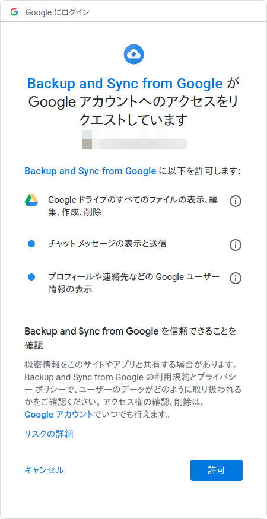This screenshot has height=519, width=267.
Task: Click the blue 許可 button
Action: pyautogui.click(x=217, y=470)
